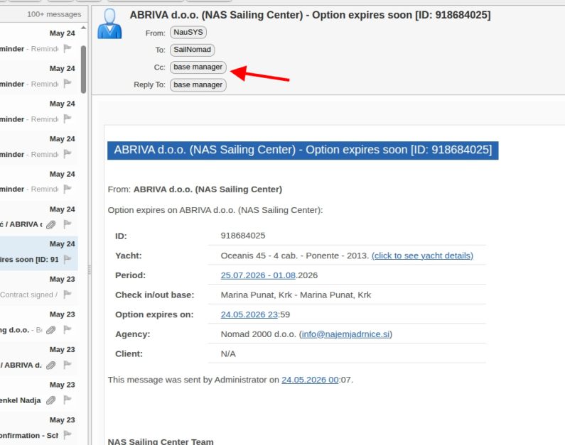
Task: Click the splitter handle between list and preview
Action: click(x=90, y=270)
